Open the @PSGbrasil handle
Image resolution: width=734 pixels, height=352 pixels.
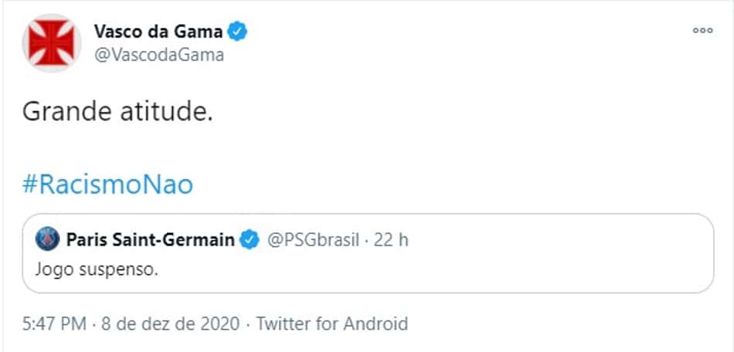point(313,240)
